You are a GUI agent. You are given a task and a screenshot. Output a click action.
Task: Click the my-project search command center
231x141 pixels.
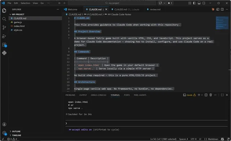(x=112, y=3)
